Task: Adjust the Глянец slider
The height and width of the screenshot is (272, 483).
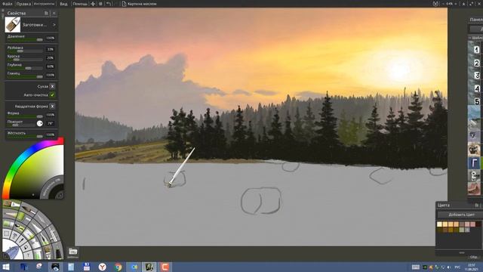Action: tap(25, 76)
